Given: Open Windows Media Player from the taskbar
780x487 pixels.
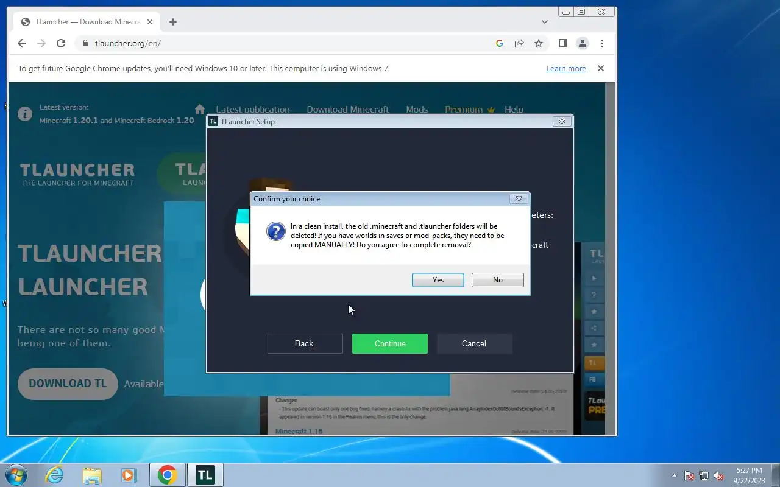Looking at the screenshot, I should 129,475.
